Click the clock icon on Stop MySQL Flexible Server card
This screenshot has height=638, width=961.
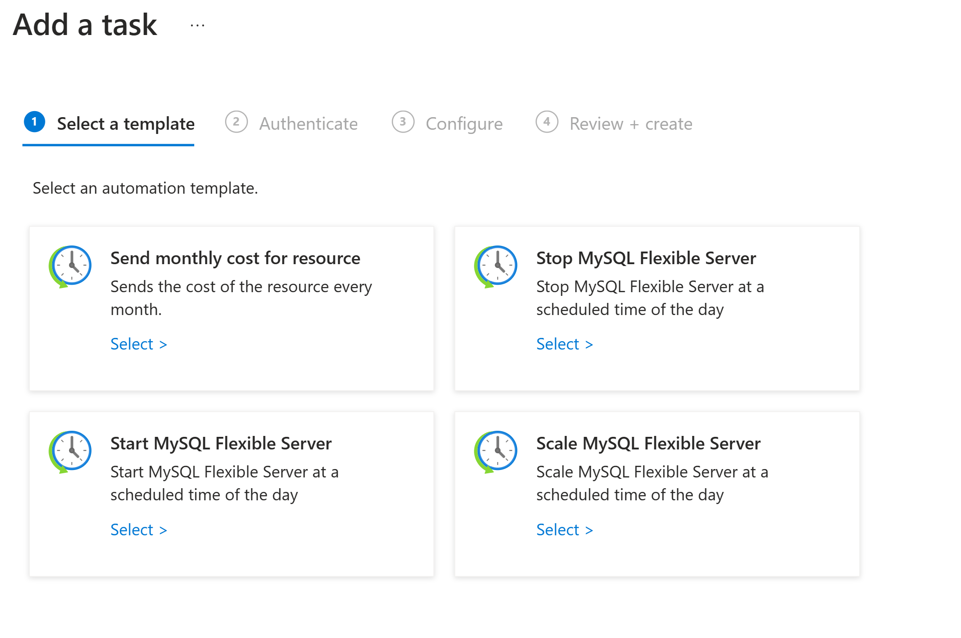pyautogui.click(x=496, y=265)
